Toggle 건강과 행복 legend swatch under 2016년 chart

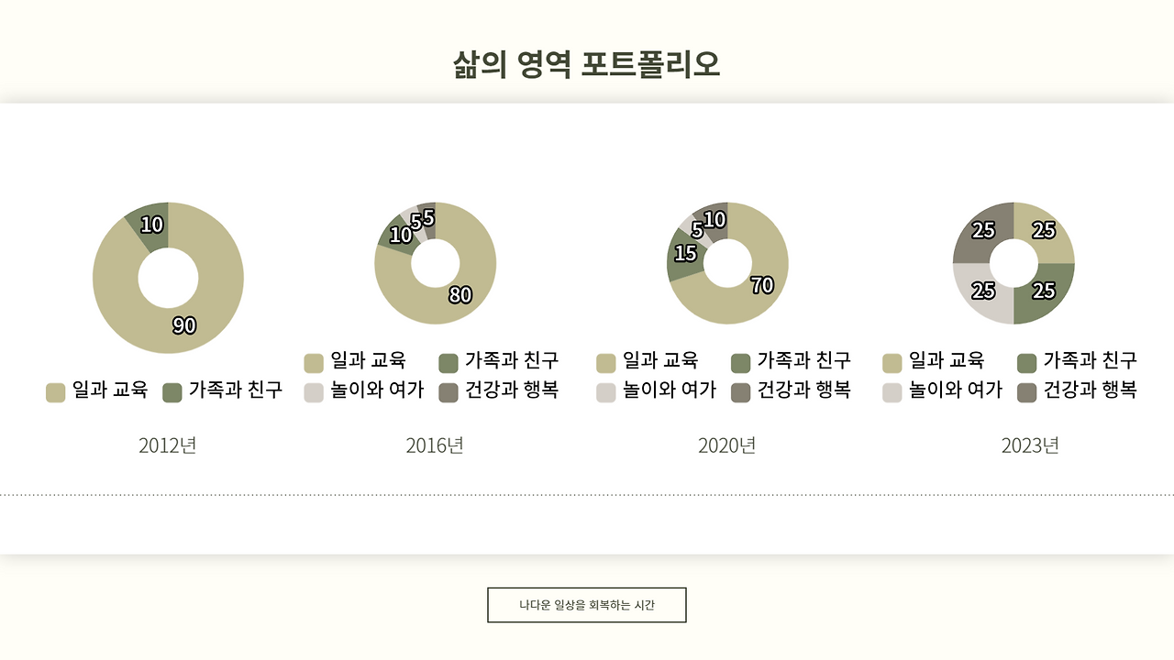coord(449,392)
